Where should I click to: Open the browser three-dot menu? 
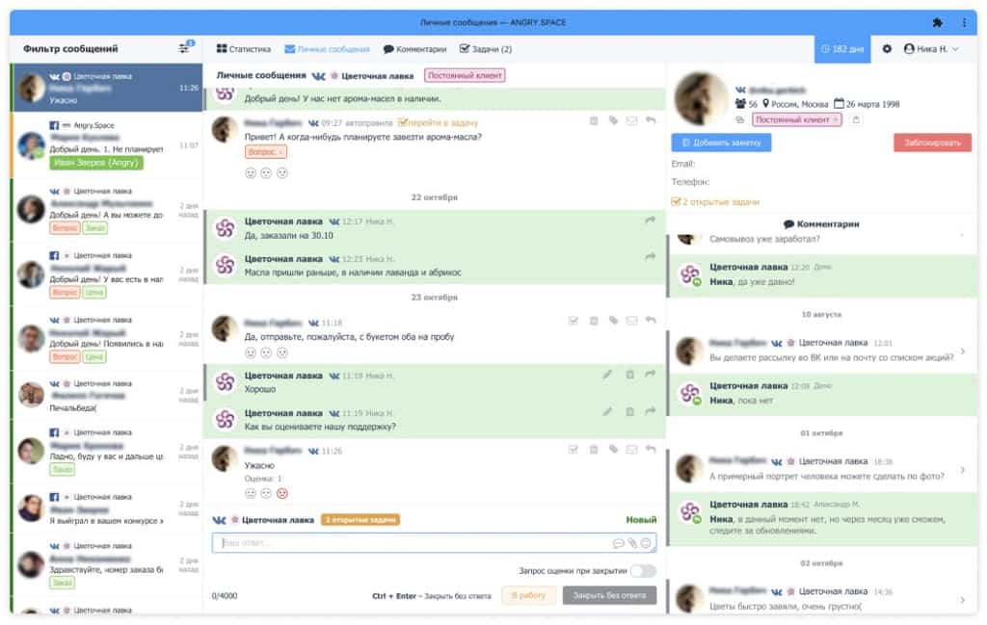(x=964, y=23)
